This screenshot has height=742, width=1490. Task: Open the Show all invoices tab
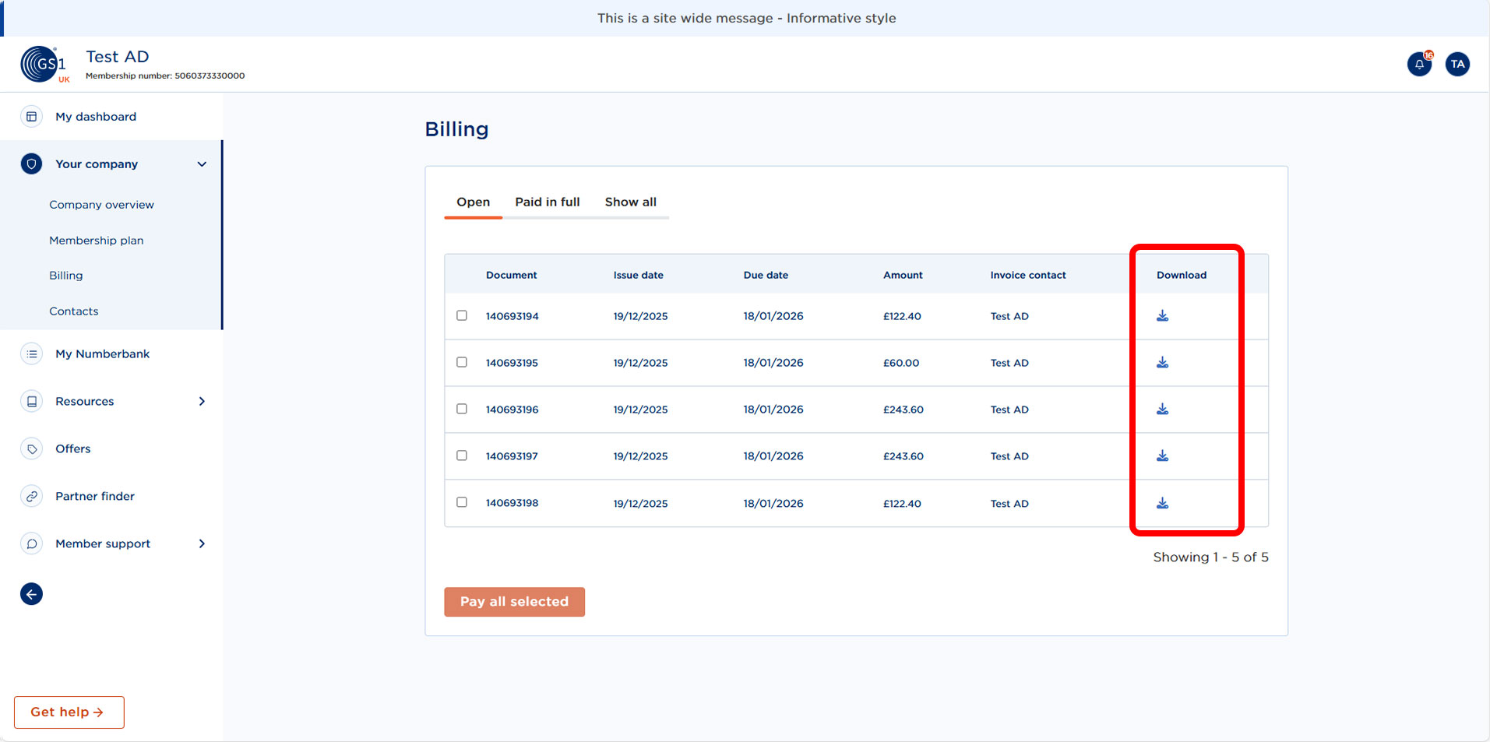pyautogui.click(x=631, y=202)
